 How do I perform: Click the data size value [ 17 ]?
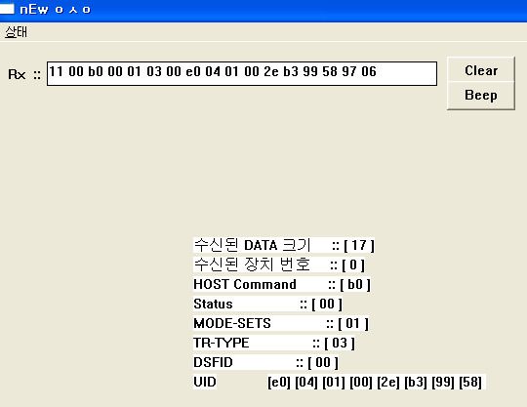[x=359, y=245]
